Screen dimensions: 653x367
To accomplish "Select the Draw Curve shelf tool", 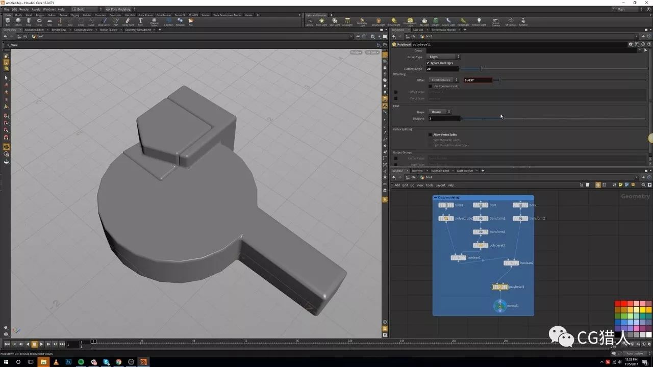I will click(104, 21).
